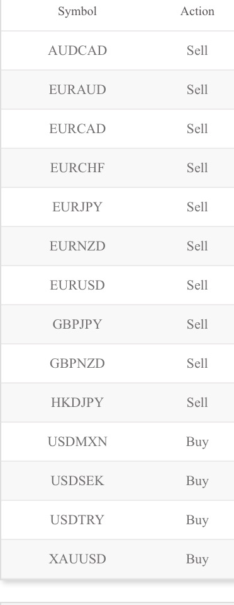Open the EURUSD symbol
Image resolution: width=234 pixels, height=605 pixels.
click(77, 285)
